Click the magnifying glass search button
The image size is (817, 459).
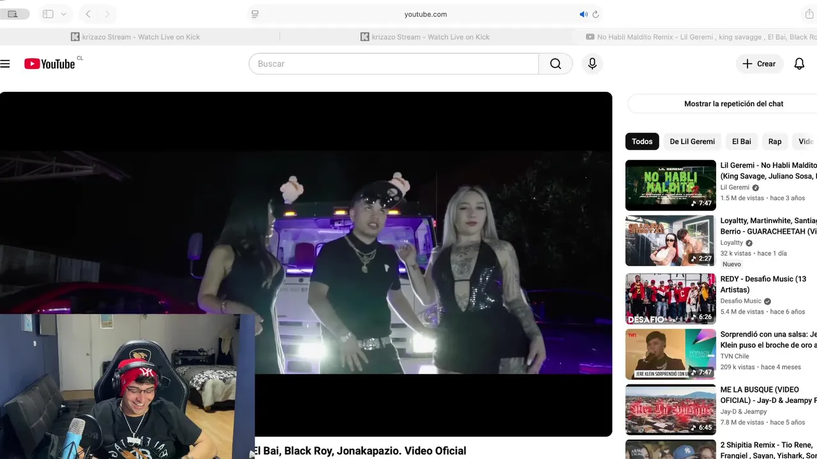point(555,64)
